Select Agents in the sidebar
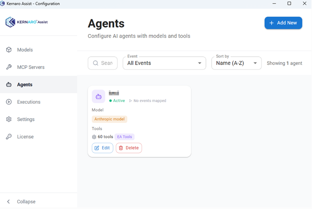This screenshot has width=312, height=209. coord(39,84)
